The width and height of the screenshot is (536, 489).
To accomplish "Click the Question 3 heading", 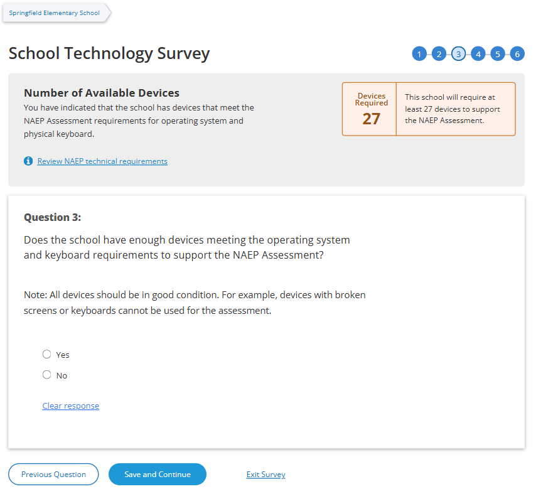I will click(x=53, y=217).
